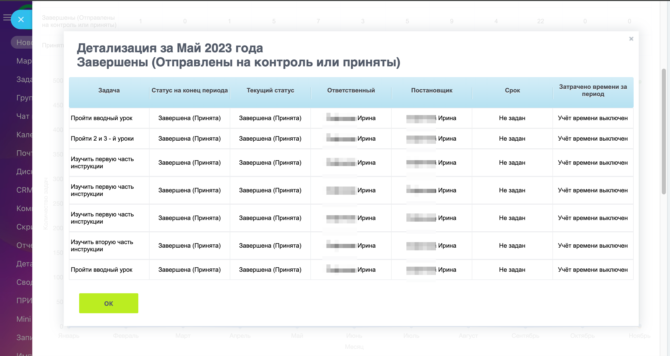Image resolution: width=670 pixels, height=356 pixels.
Task: Click the Текущий статус column header
Action: tap(270, 90)
